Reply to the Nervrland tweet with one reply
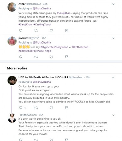 pyautogui.click(x=21, y=108)
